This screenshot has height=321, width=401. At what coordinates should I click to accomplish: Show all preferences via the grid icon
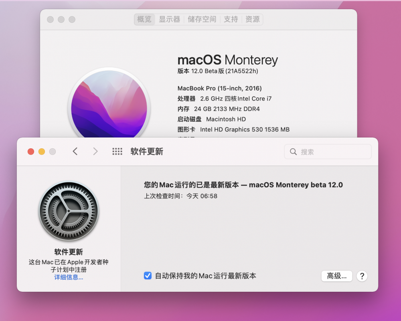117,151
